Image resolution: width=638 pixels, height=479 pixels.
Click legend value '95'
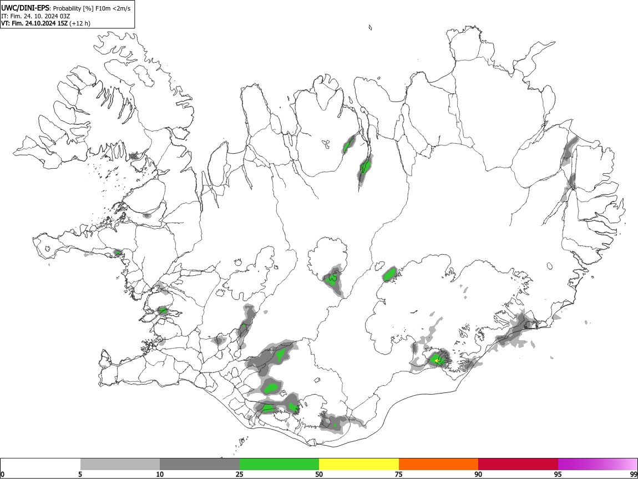click(558, 474)
